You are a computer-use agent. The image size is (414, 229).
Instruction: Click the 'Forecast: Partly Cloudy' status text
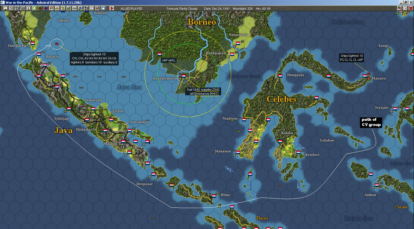(x=182, y=9)
